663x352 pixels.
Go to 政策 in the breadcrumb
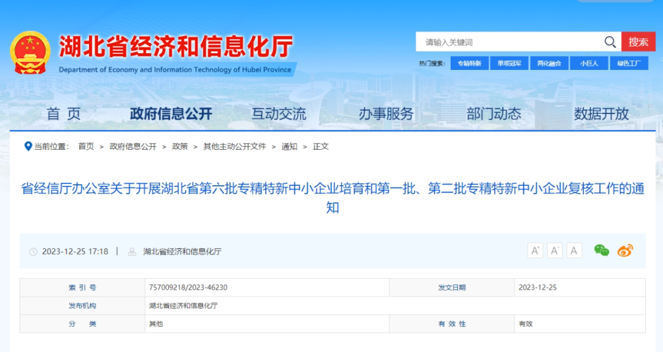pyautogui.click(x=180, y=146)
